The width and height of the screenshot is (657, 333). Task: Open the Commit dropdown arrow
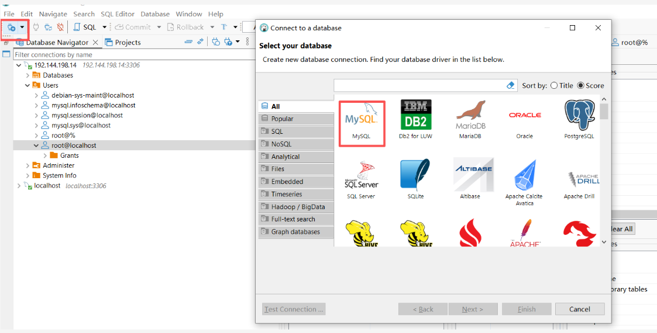(159, 27)
